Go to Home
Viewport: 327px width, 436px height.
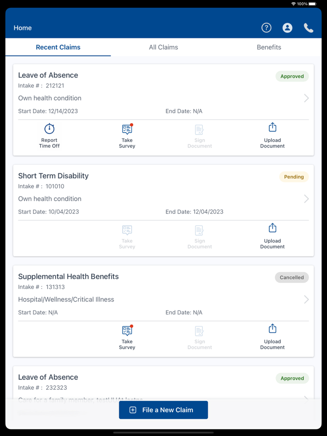click(x=22, y=28)
